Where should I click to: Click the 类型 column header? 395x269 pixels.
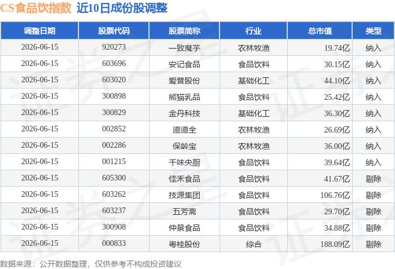coord(374,30)
